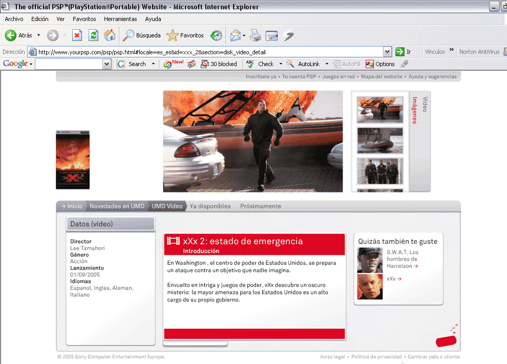Click the xXx UMD cover art image
Viewport: 507px width, 364px height.
coord(73,160)
